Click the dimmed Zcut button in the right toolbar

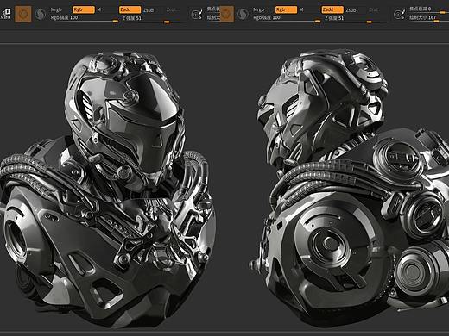click(374, 10)
